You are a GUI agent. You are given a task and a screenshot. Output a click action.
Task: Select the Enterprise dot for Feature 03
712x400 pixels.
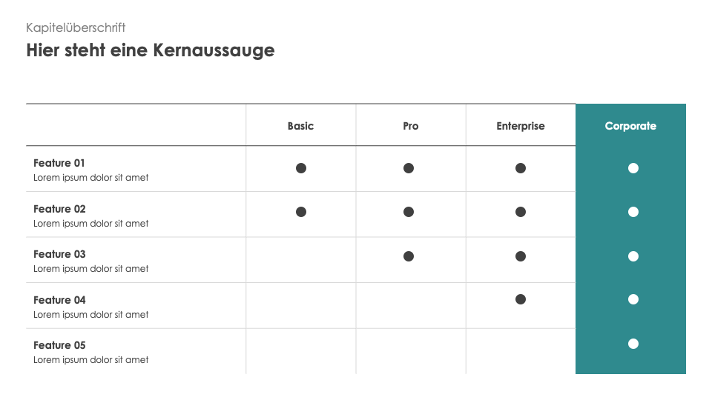click(521, 256)
